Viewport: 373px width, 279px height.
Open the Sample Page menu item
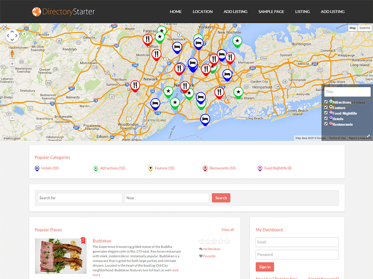[x=271, y=11]
